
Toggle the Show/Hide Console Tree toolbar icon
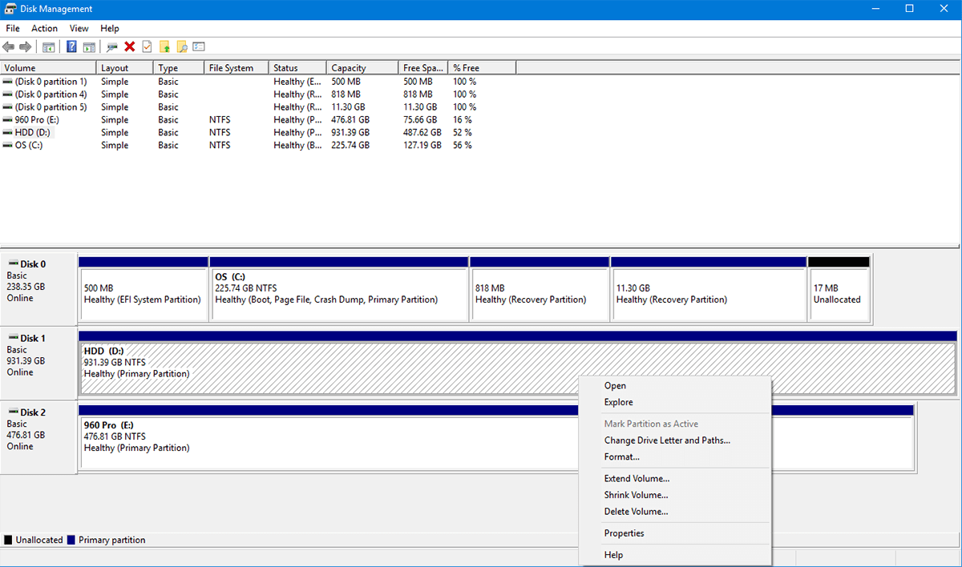pyautogui.click(x=49, y=47)
